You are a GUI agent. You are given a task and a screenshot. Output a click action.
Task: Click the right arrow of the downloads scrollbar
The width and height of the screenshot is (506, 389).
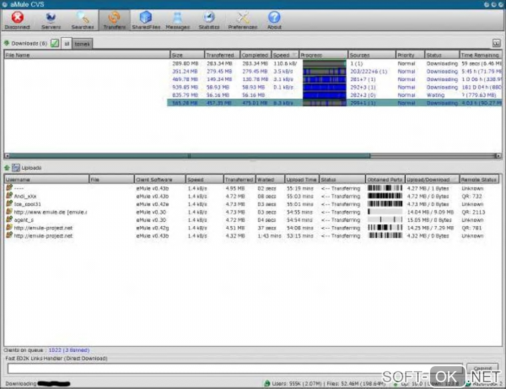pyautogui.click(x=498, y=156)
